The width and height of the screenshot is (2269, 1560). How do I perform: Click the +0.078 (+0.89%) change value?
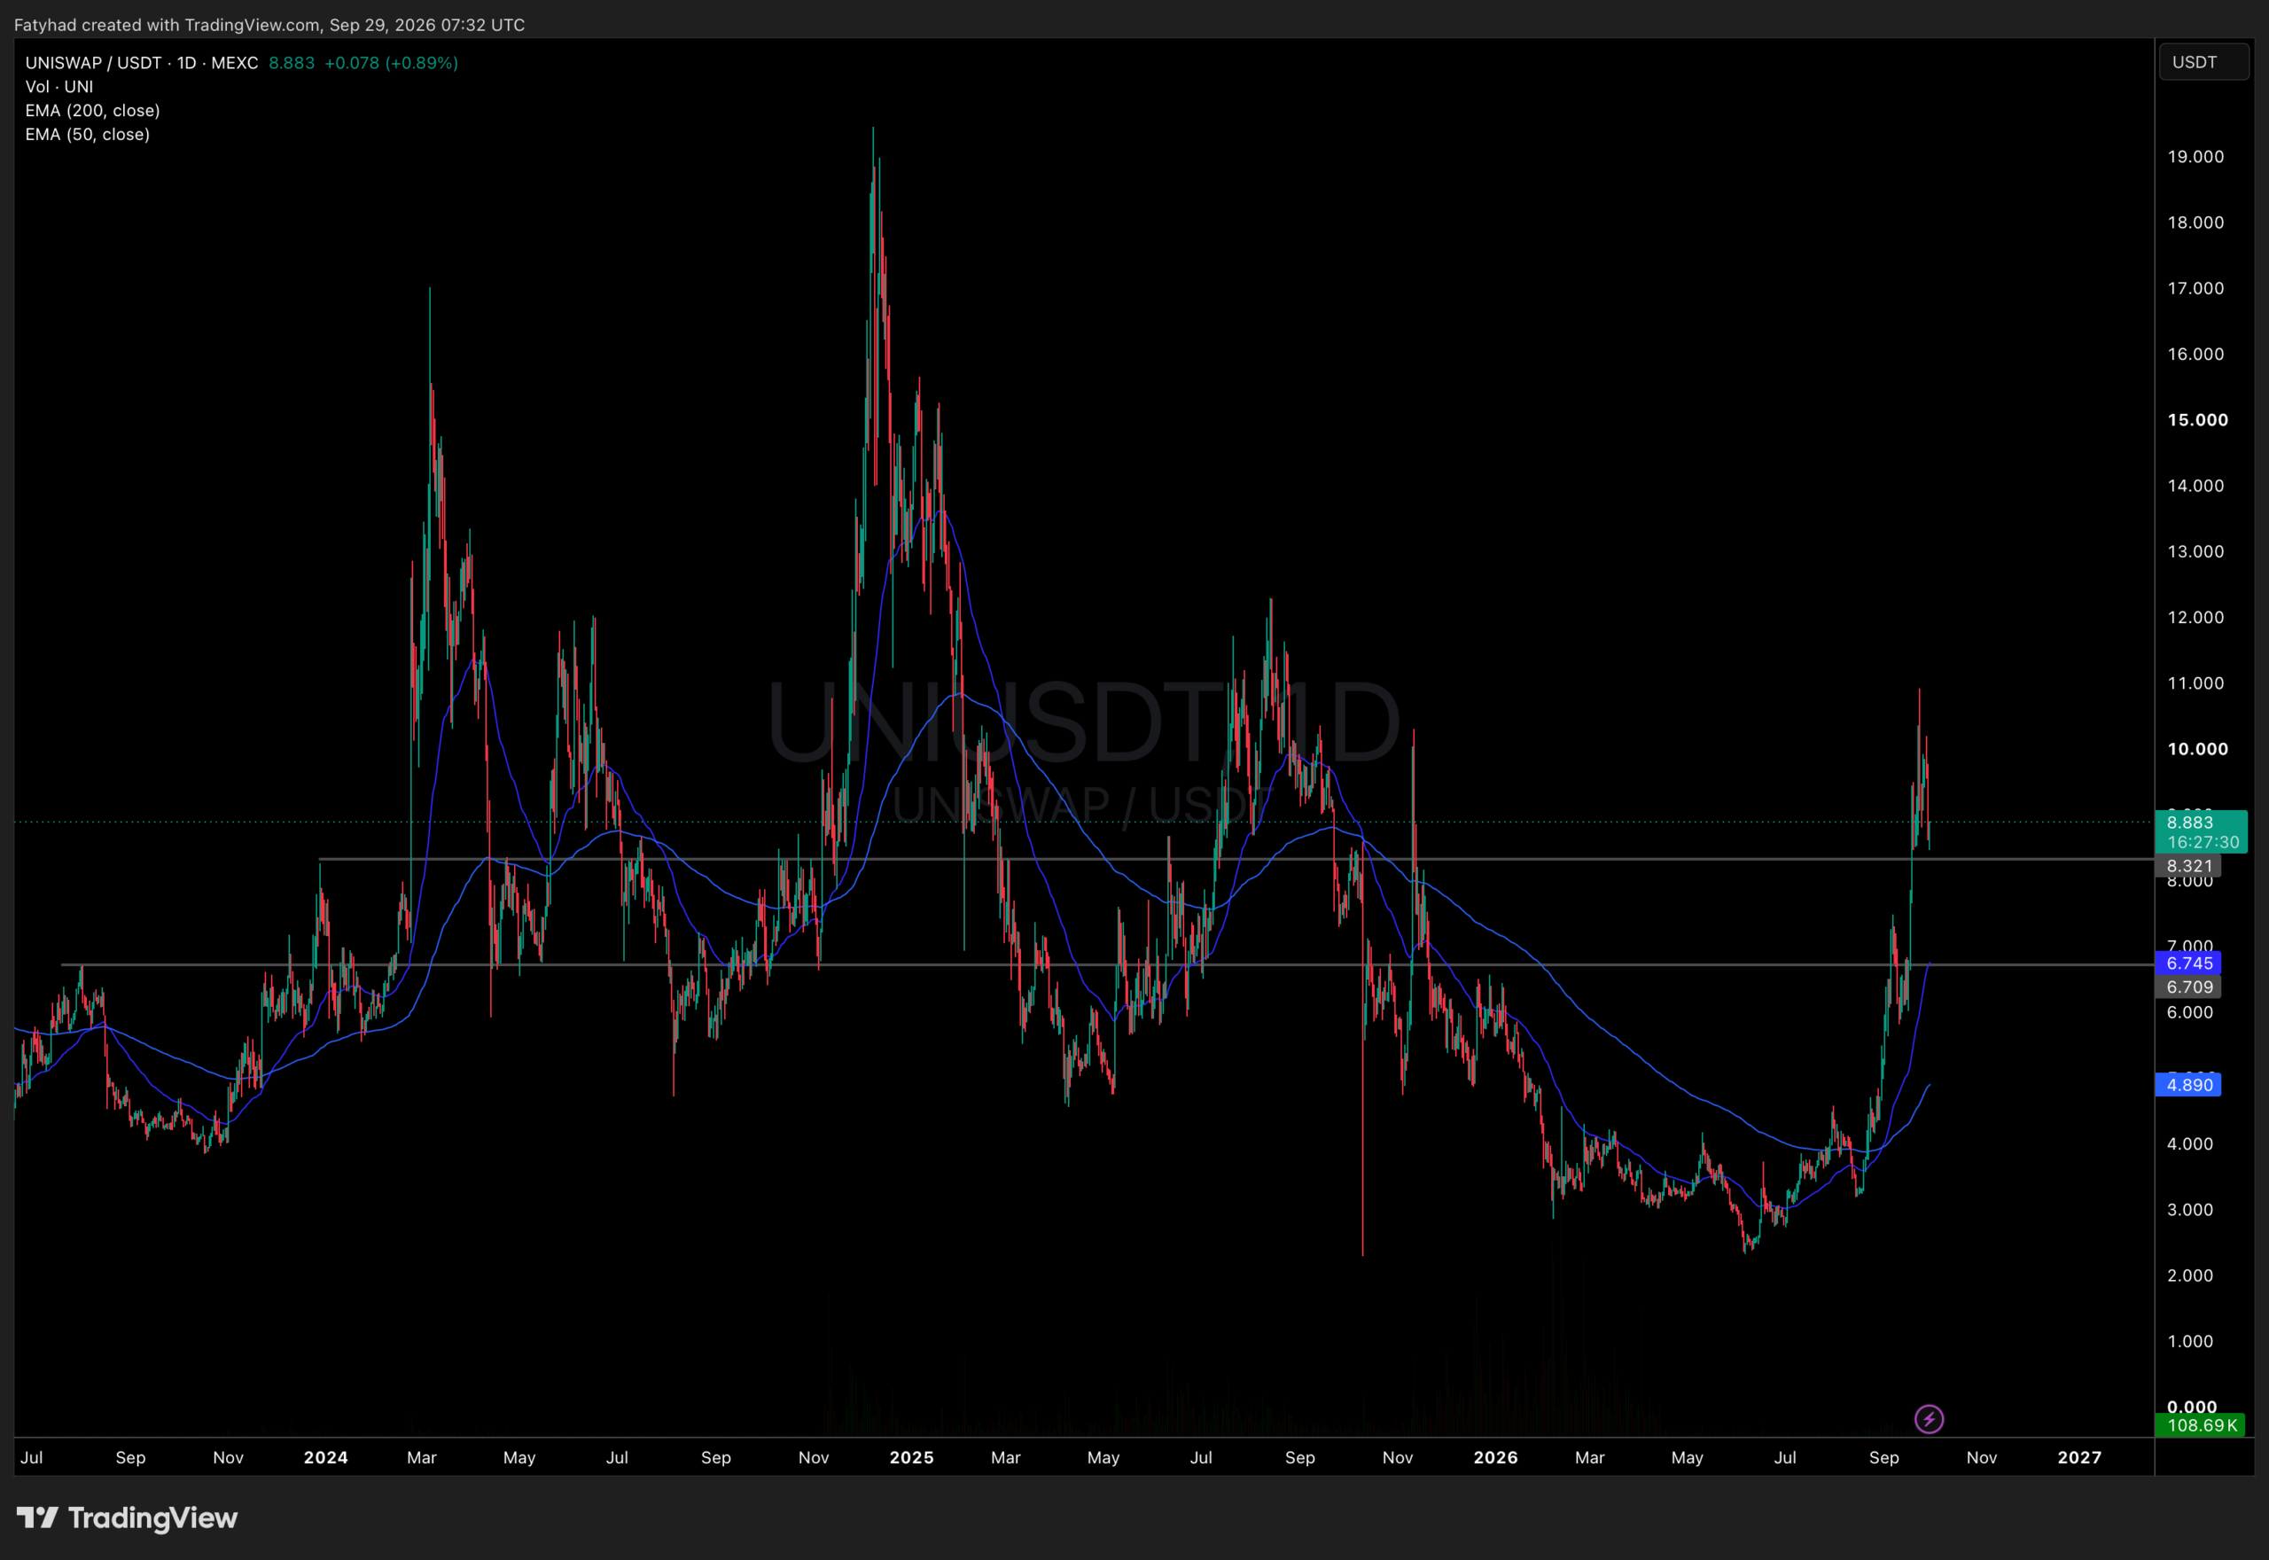(x=391, y=63)
